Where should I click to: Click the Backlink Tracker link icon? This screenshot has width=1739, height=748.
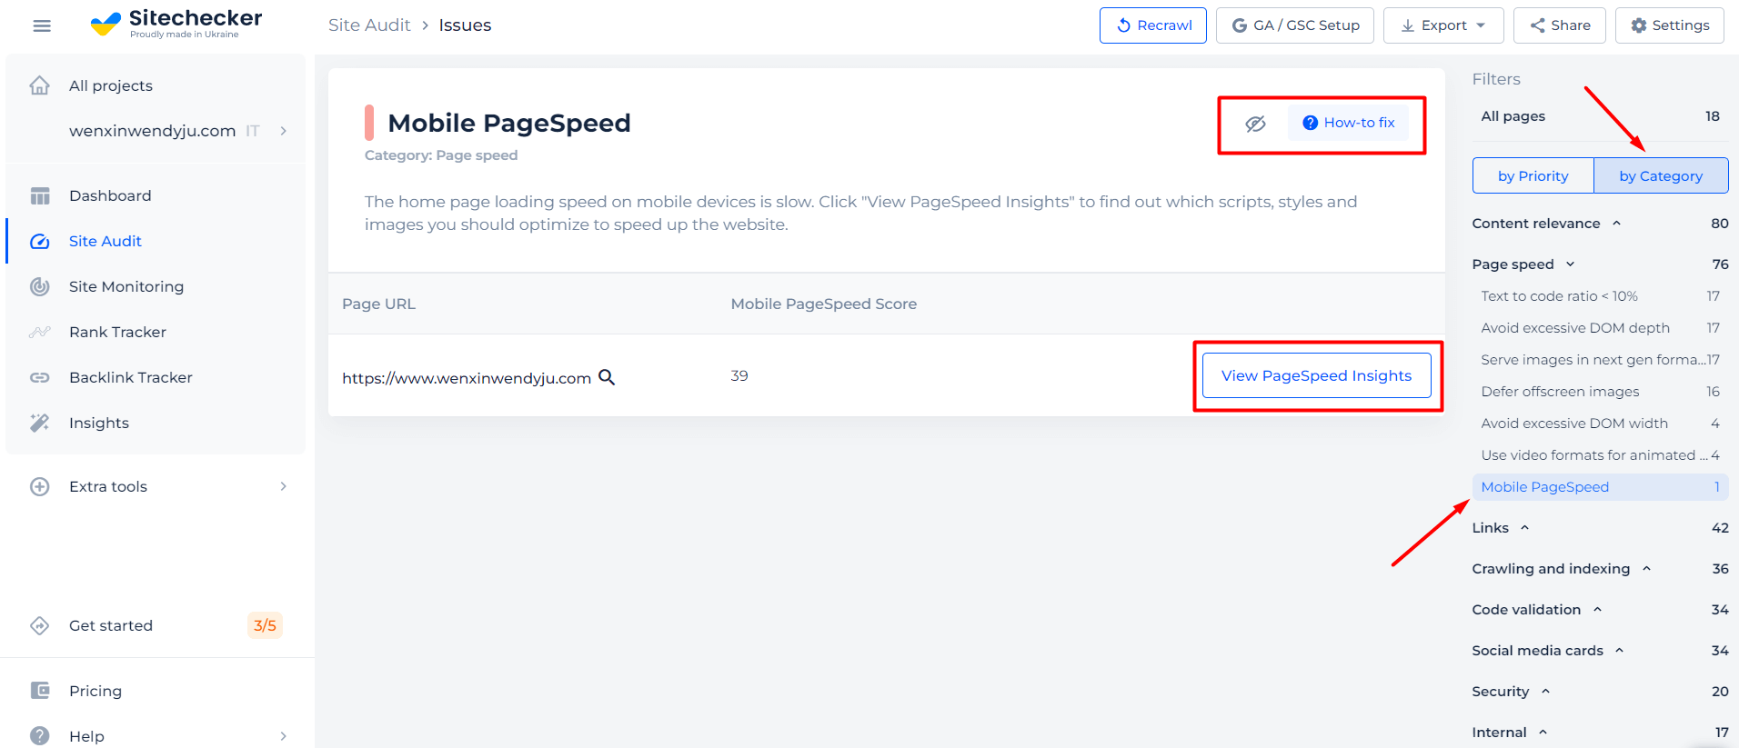[x=40, y=377]
